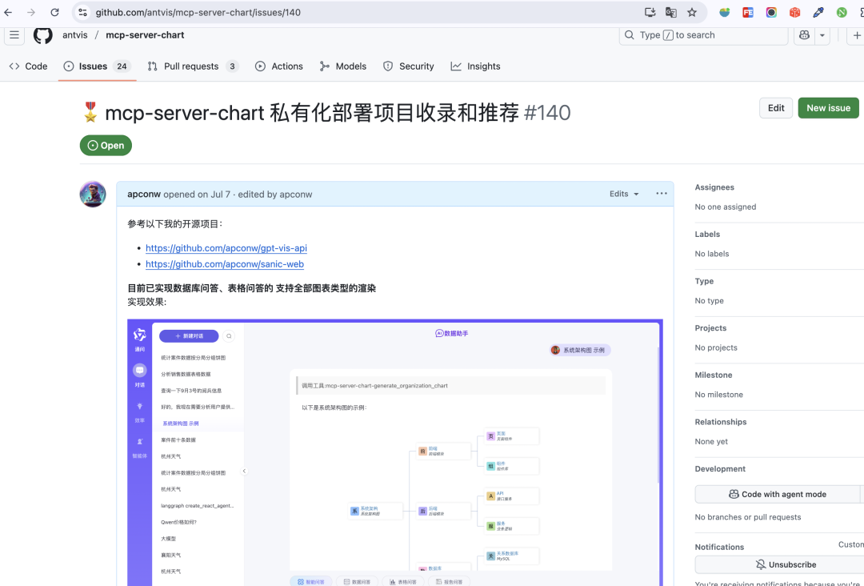This screenshot has height=586, width=864.
Task: Click the FE browser extension icon
Action: 747,12
